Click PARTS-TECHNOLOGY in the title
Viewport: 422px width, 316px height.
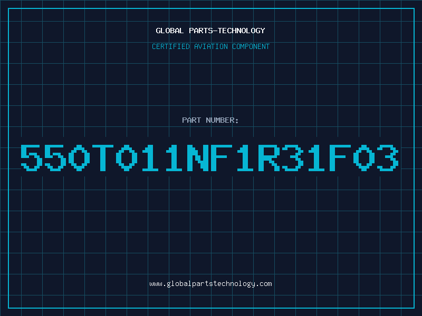(227, 31)
